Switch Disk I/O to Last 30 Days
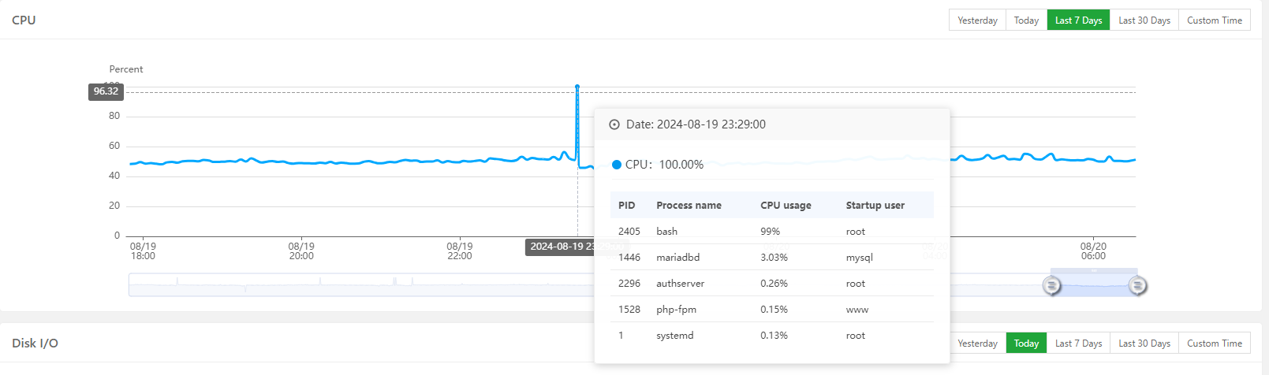The image size is (1269, 375). 1144,343
